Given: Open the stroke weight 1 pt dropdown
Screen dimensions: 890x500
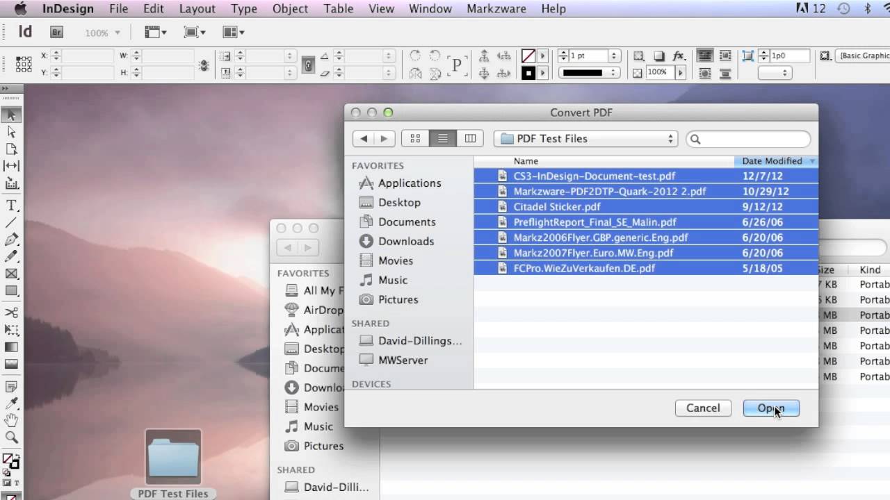Looking at the screenshot, I should (x=614, y=56).
